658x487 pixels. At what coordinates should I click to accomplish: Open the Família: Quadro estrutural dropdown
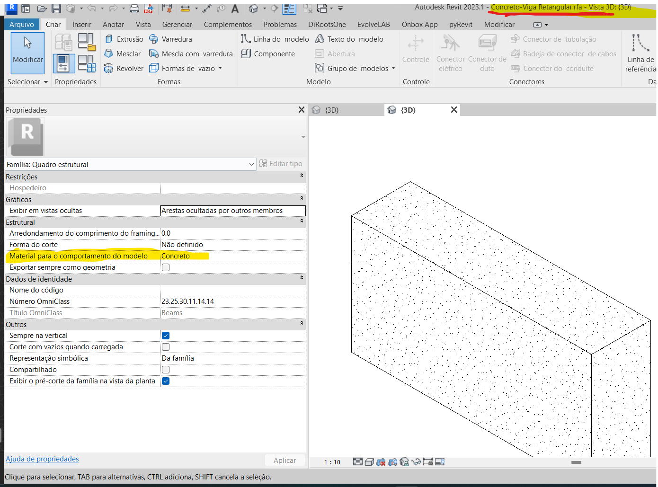[251, 164]
